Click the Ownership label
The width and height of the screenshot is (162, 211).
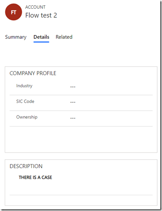(27, 117)
